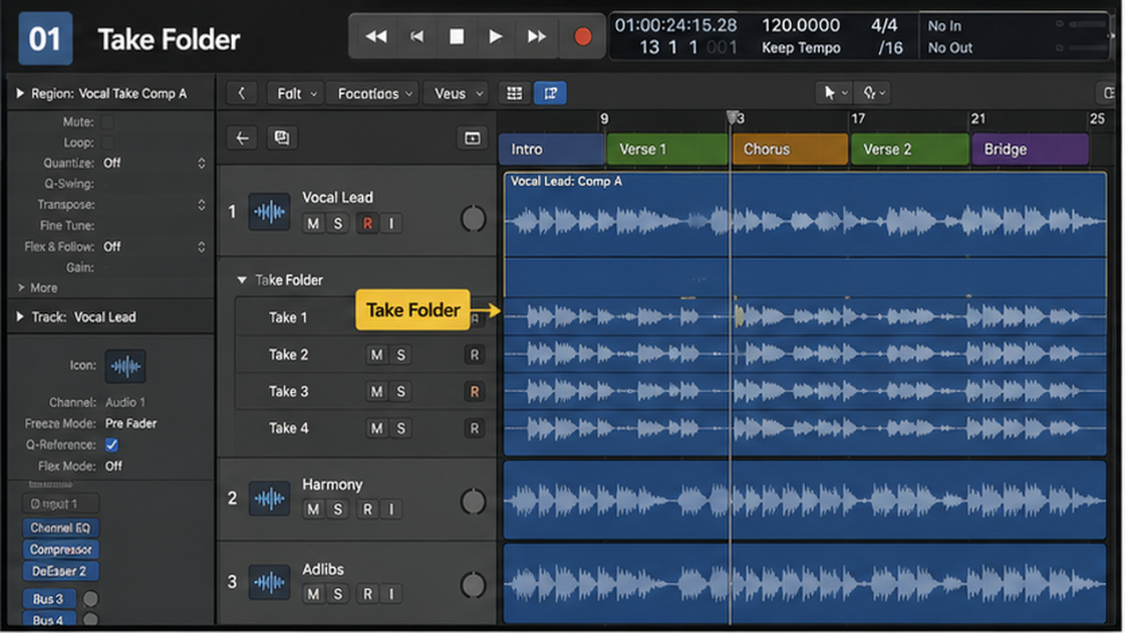Screen dimensions: 1125x633
Task: Collapse the Take Folder disclosure triangle
Action: (242, 280)
